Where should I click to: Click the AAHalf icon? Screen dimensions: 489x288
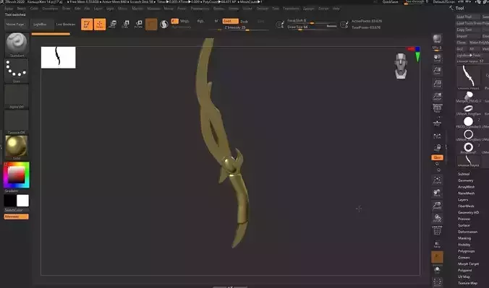(x=437, y=96)
